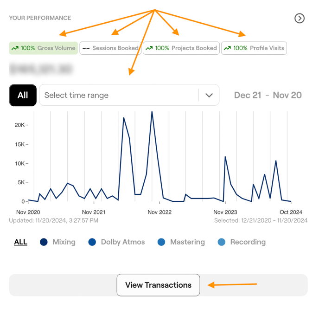Select the Gross Volume metric tab
The image size is (319, 315).
click(x=44, y=48)
